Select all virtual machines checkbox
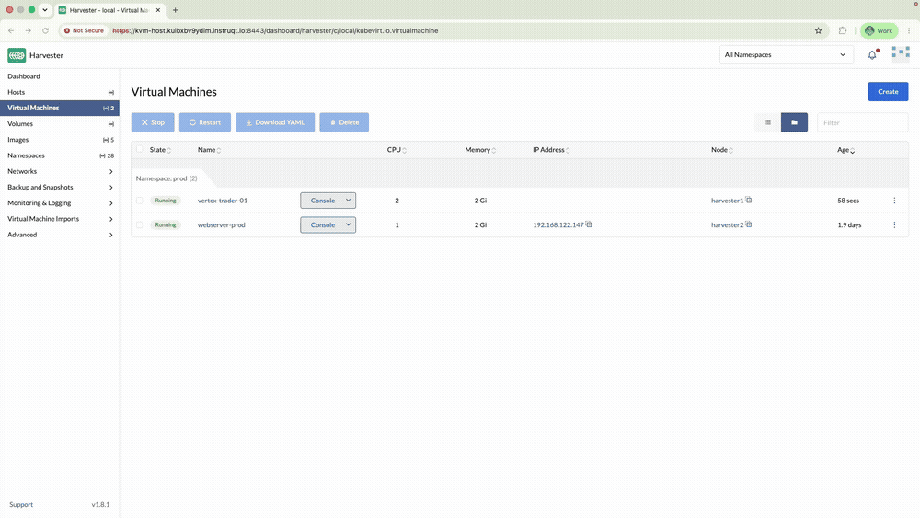This screenshot has height=518, width=920. coord(140,149)
